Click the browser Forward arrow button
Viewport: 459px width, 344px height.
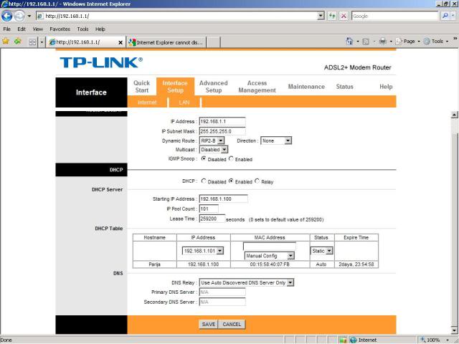click(x=19, y=16)
